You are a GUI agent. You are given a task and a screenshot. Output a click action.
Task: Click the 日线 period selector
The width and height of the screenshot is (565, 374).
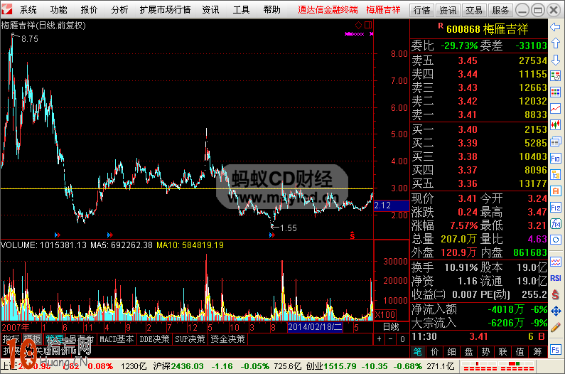click(391, 327)
